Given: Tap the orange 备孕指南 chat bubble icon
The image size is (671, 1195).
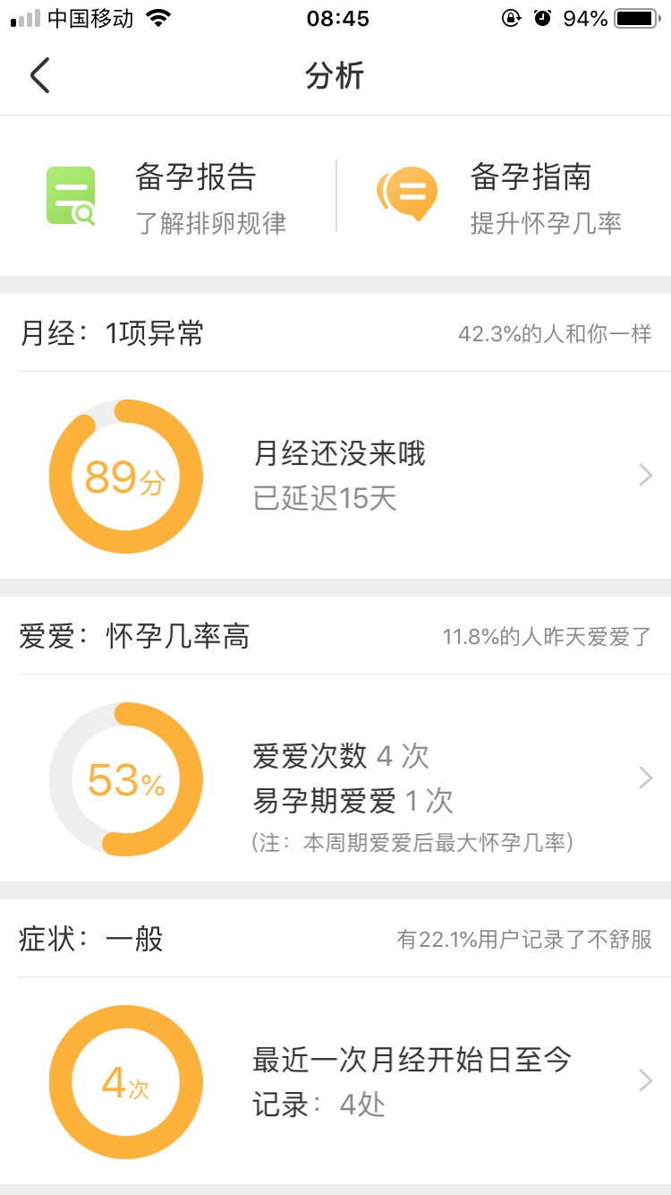Looking at the screenshot, I should pyautogui.click(x=408, y=193).
